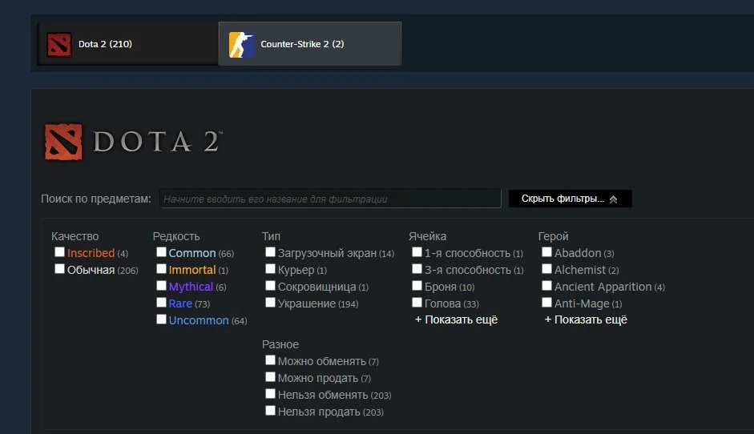
Task: Switch to the Dota 2 (210) tab
Action: [128, 44]
